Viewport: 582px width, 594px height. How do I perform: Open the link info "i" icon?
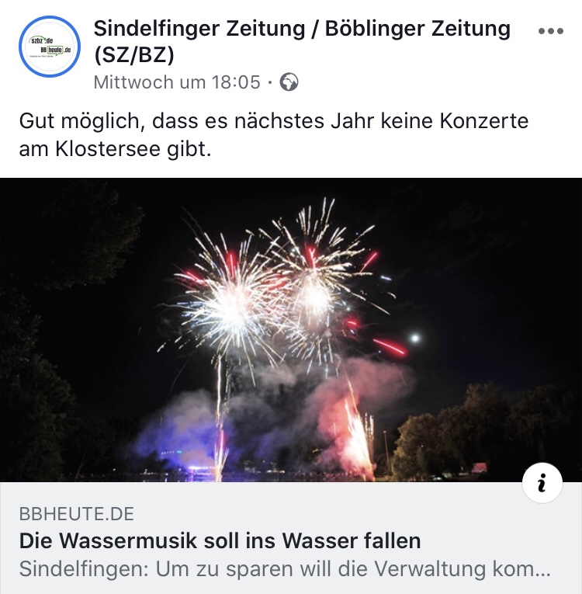[x=542, y=483]
